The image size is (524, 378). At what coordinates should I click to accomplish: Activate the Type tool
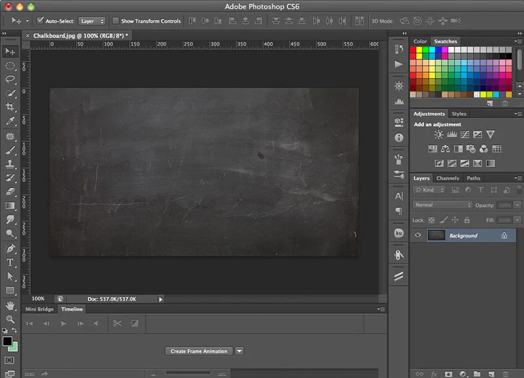point(9,260)
